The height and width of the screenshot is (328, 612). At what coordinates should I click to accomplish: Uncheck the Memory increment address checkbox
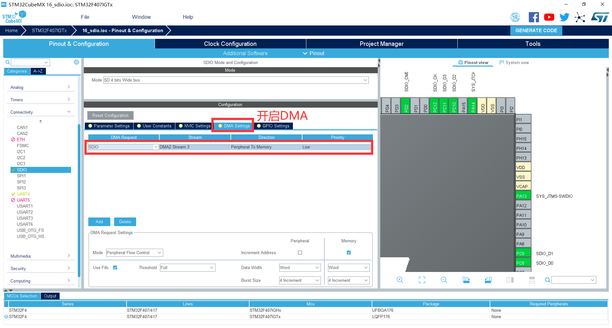[349, 253]
